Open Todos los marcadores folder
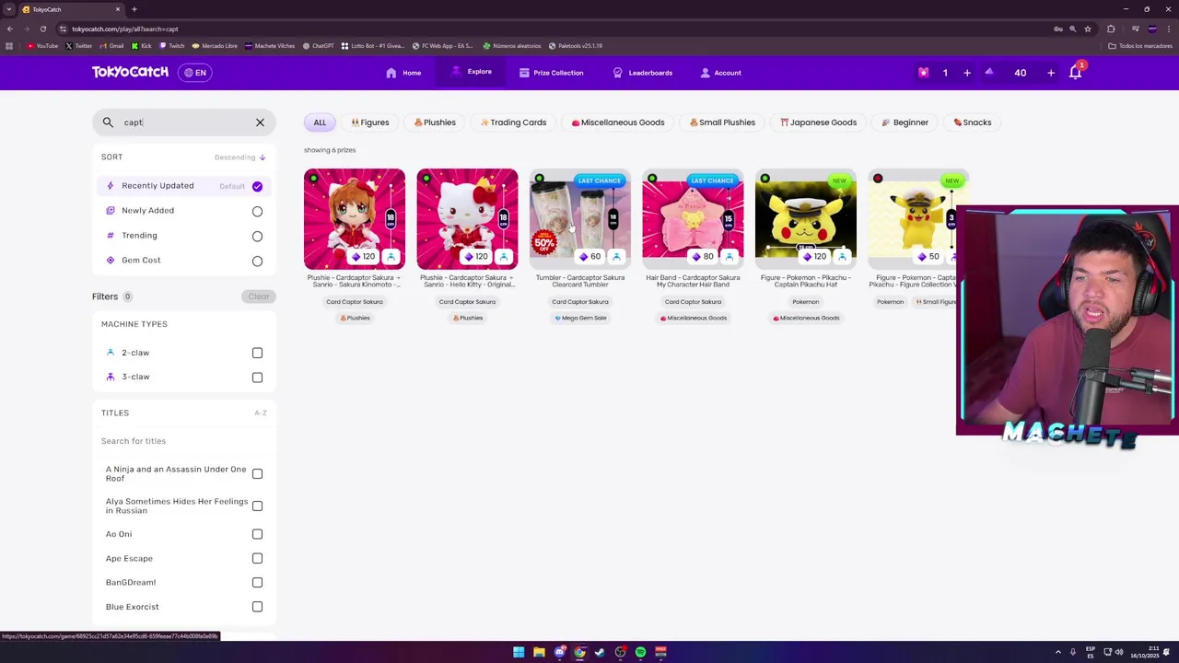This screenshot has width=1179, height=663. click(x=1139, y=45)
